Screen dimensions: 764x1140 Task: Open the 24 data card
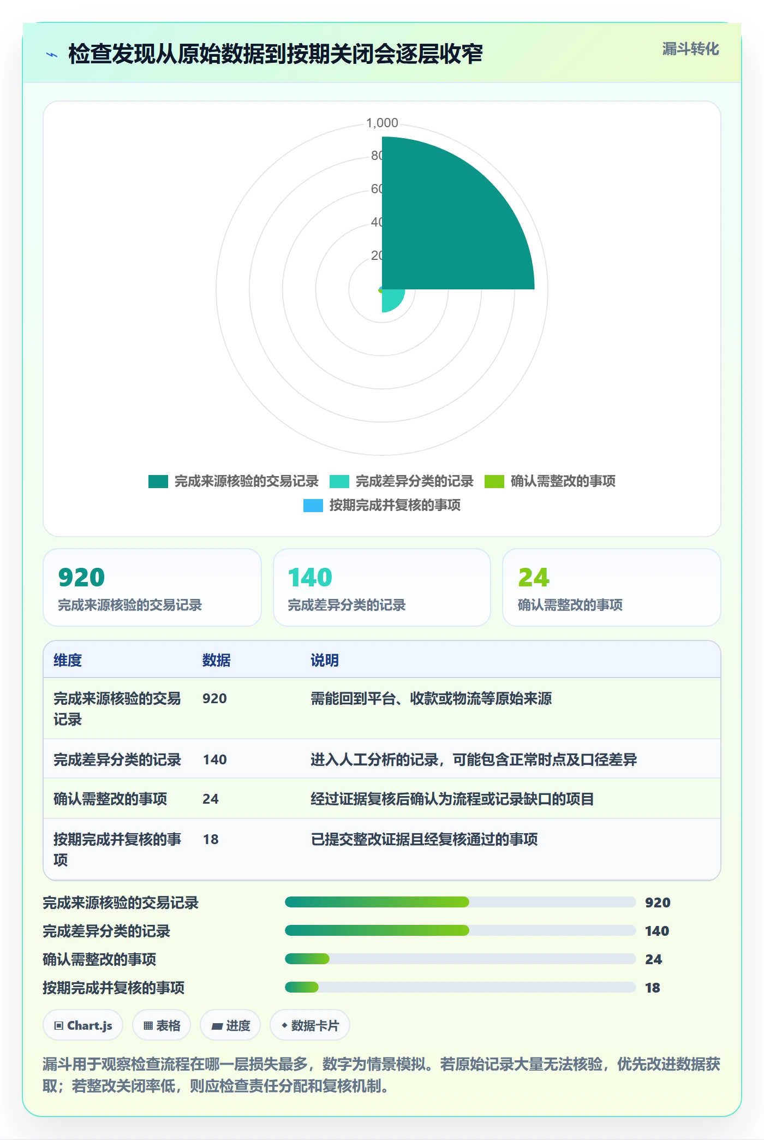(x=612, y=587)
